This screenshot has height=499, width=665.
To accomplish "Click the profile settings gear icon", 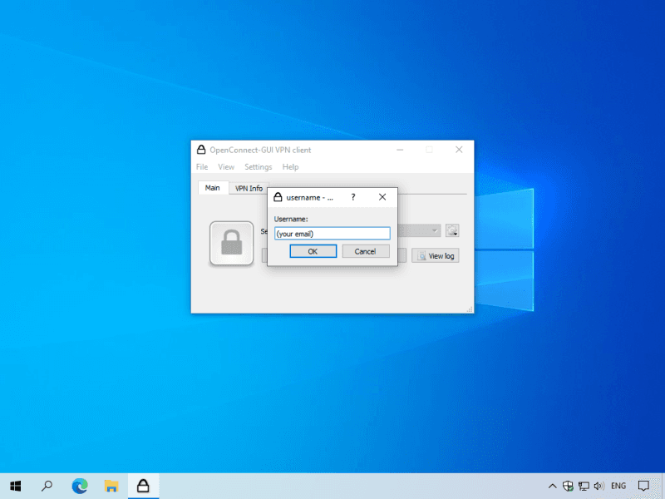I will click(452, 230).
